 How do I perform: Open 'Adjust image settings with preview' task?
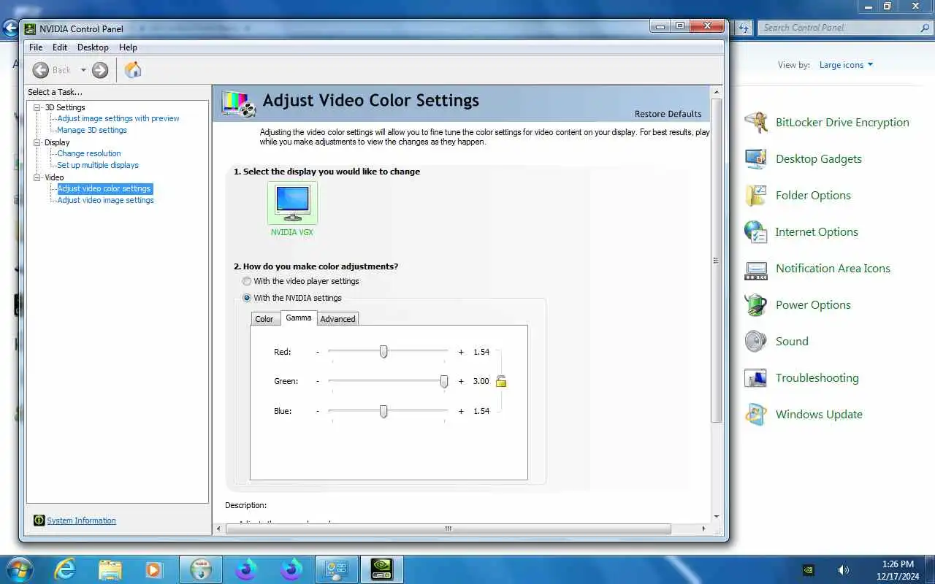coord(118,118)
